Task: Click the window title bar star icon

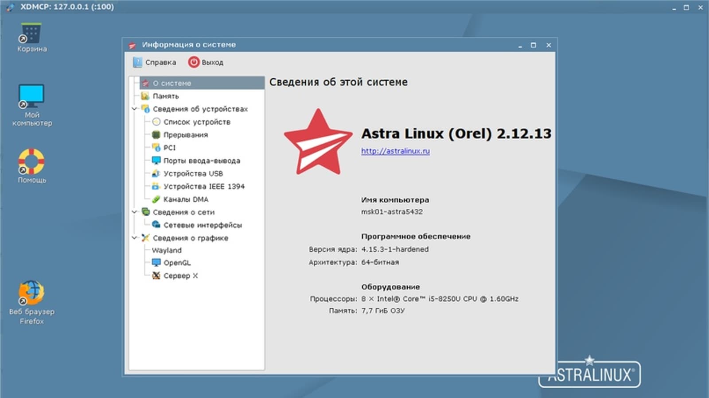Action: pos(132,45)
